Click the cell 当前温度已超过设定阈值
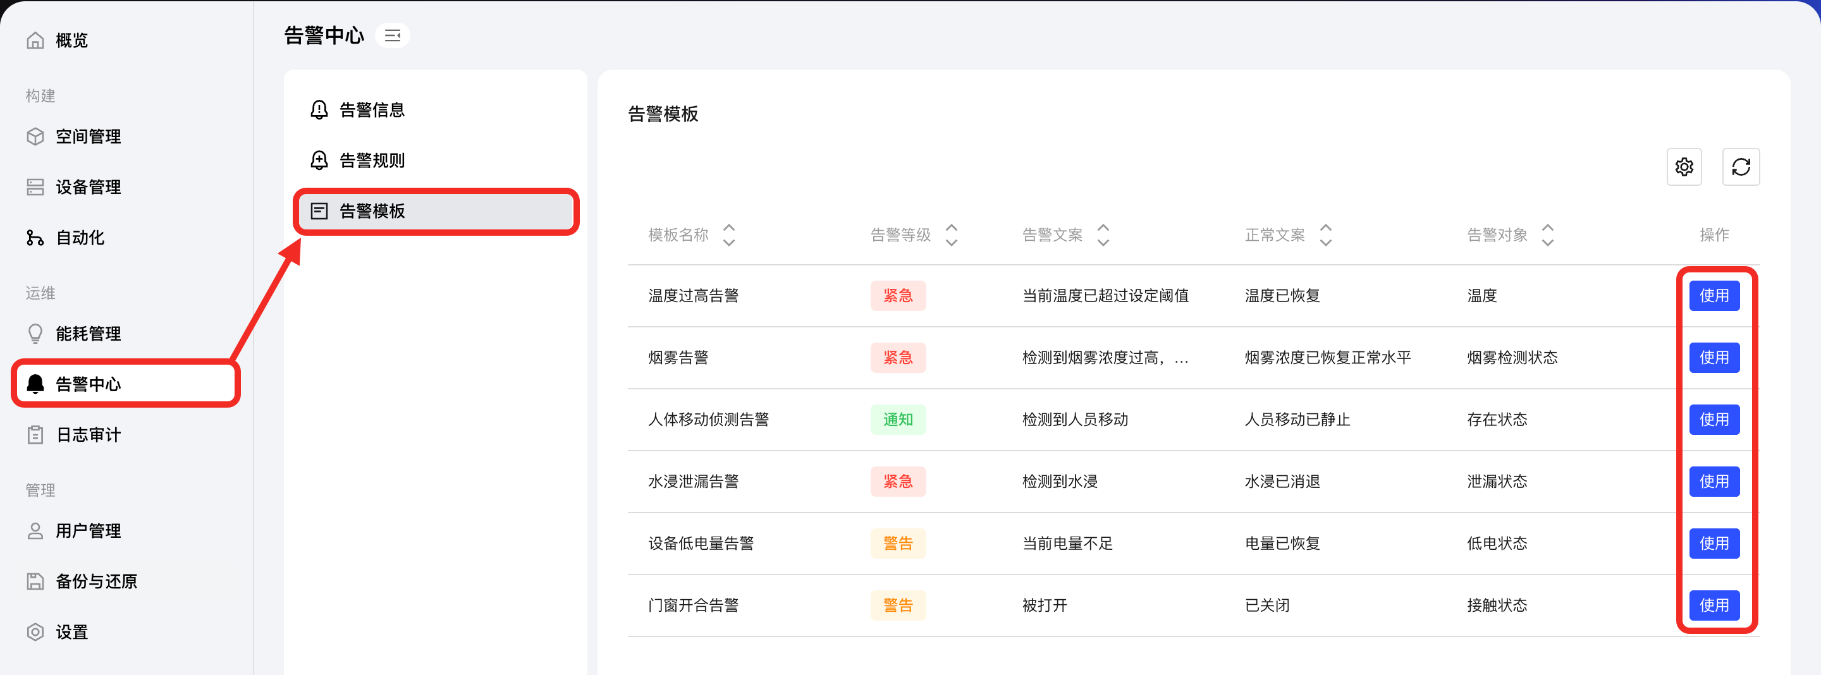1821x675 pixels. tap(1106, 295)
